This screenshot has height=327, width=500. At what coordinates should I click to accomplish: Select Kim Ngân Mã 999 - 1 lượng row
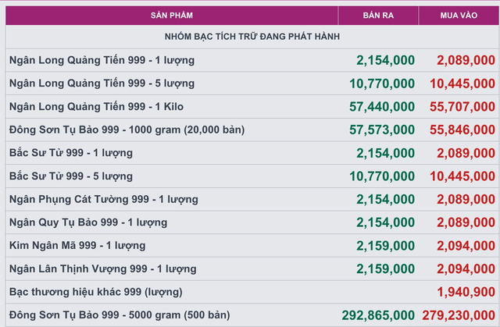252,246
